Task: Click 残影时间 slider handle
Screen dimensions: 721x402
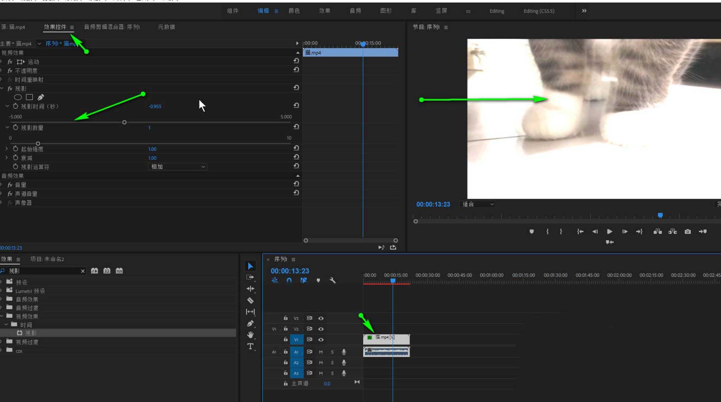Action: pyautogui.click(x=124, y=122)
